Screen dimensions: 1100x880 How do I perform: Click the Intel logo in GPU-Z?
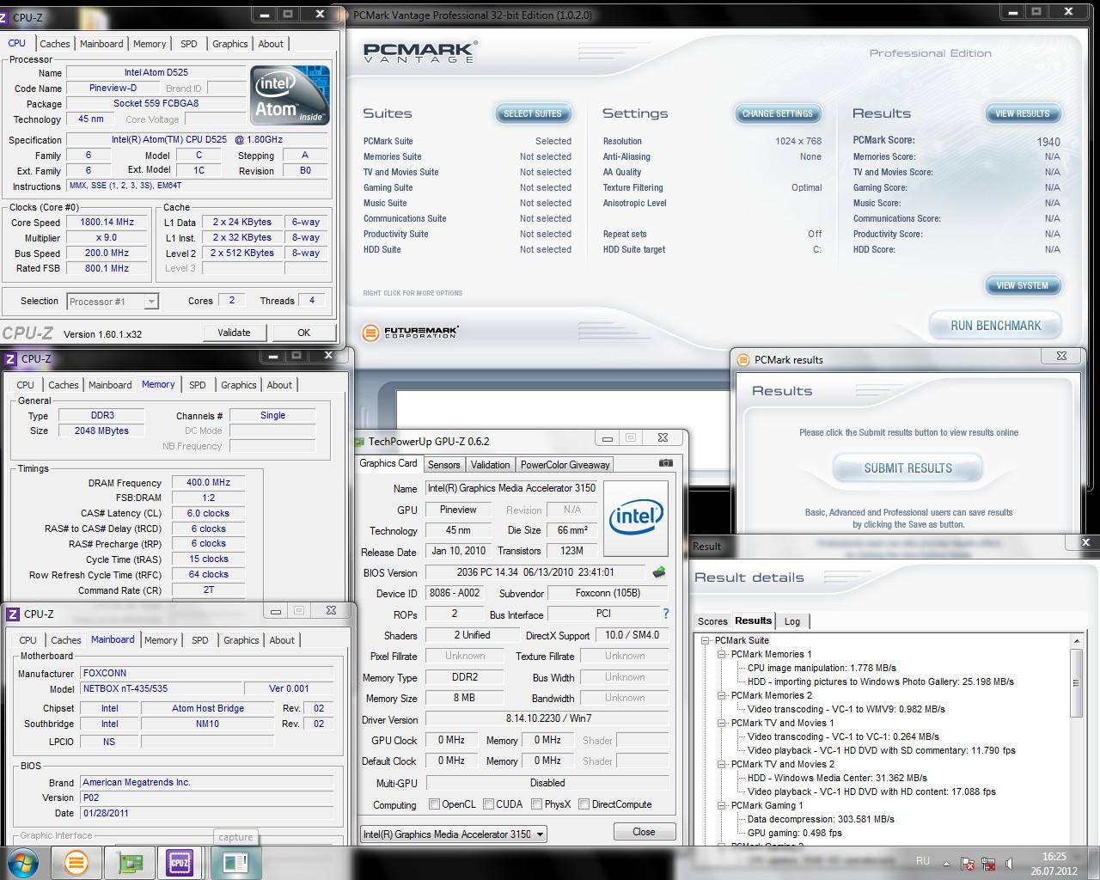coord(637,518)
